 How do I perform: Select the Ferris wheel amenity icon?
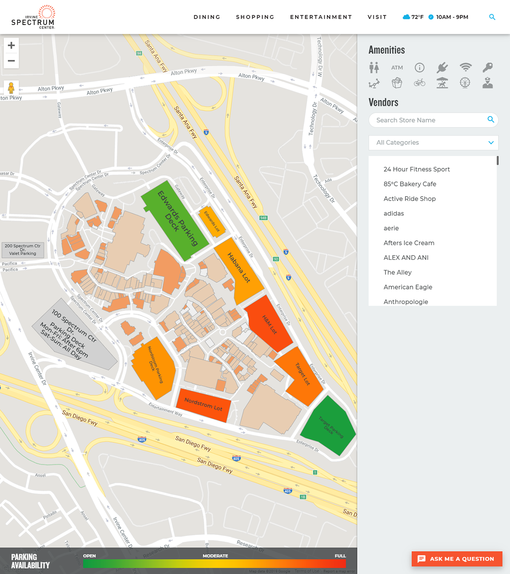point(465,83)
